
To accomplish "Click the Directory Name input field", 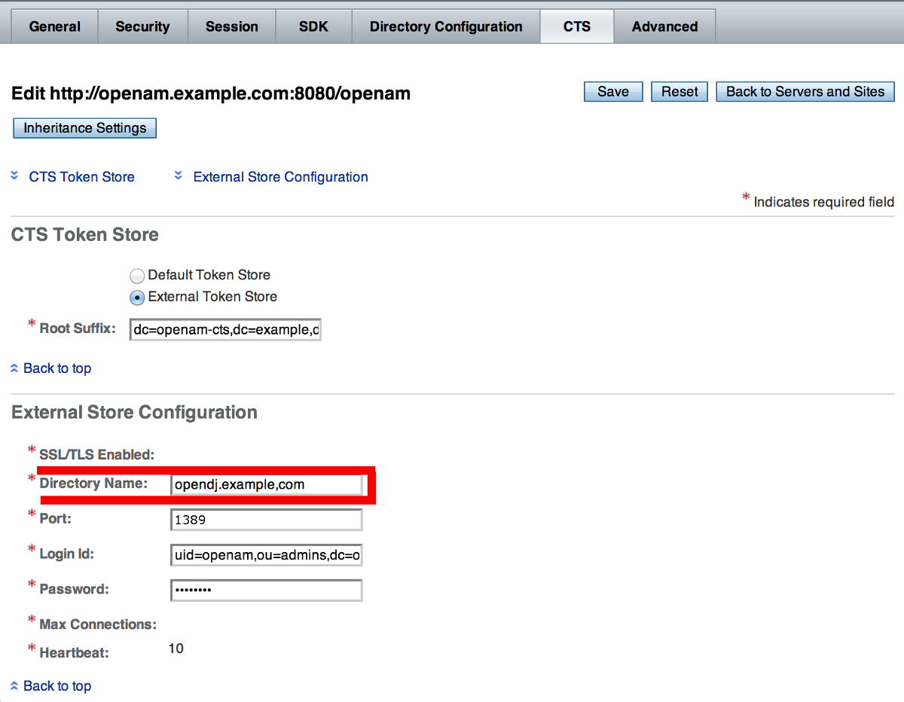I will tap(267, 484).
